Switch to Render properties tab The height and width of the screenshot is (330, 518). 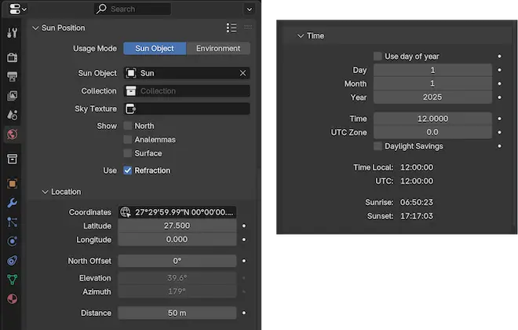coord(12,57)
